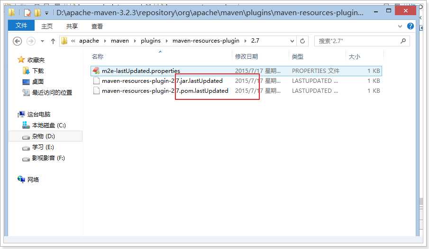
Task: Click the Forward navigation arrow
Action: coord(31,41)
